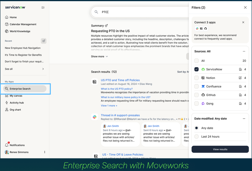Open recent item Don't forget to finish your requir...
The width and height of the screenshot is (252, 171).
(24, 61)
